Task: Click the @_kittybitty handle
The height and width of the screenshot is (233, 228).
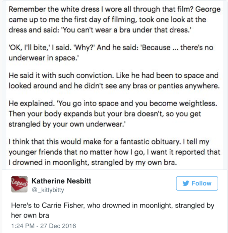Action: (48, 190)
